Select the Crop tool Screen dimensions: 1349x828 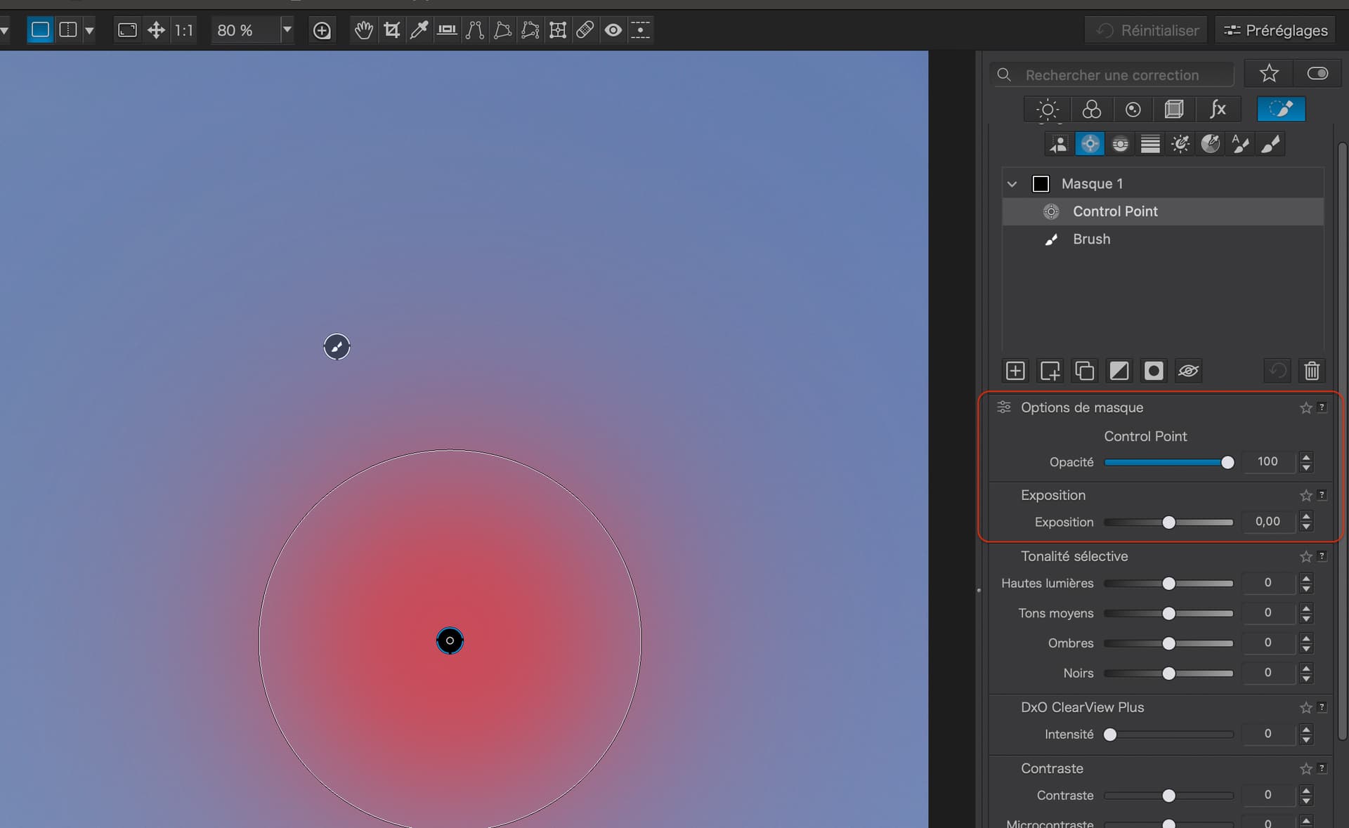(x=391, y=30)
